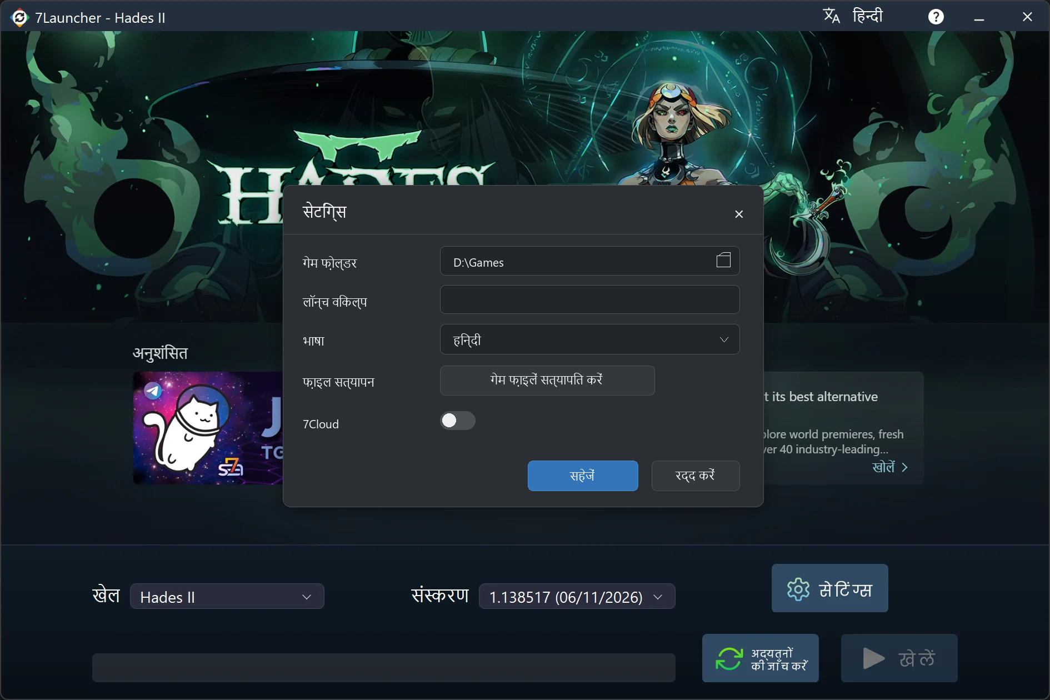The width and height of the screenshot is (1050, 700).
Task: Click the सेटिंग्स dialog title text
Action: [x=324, y=212]
